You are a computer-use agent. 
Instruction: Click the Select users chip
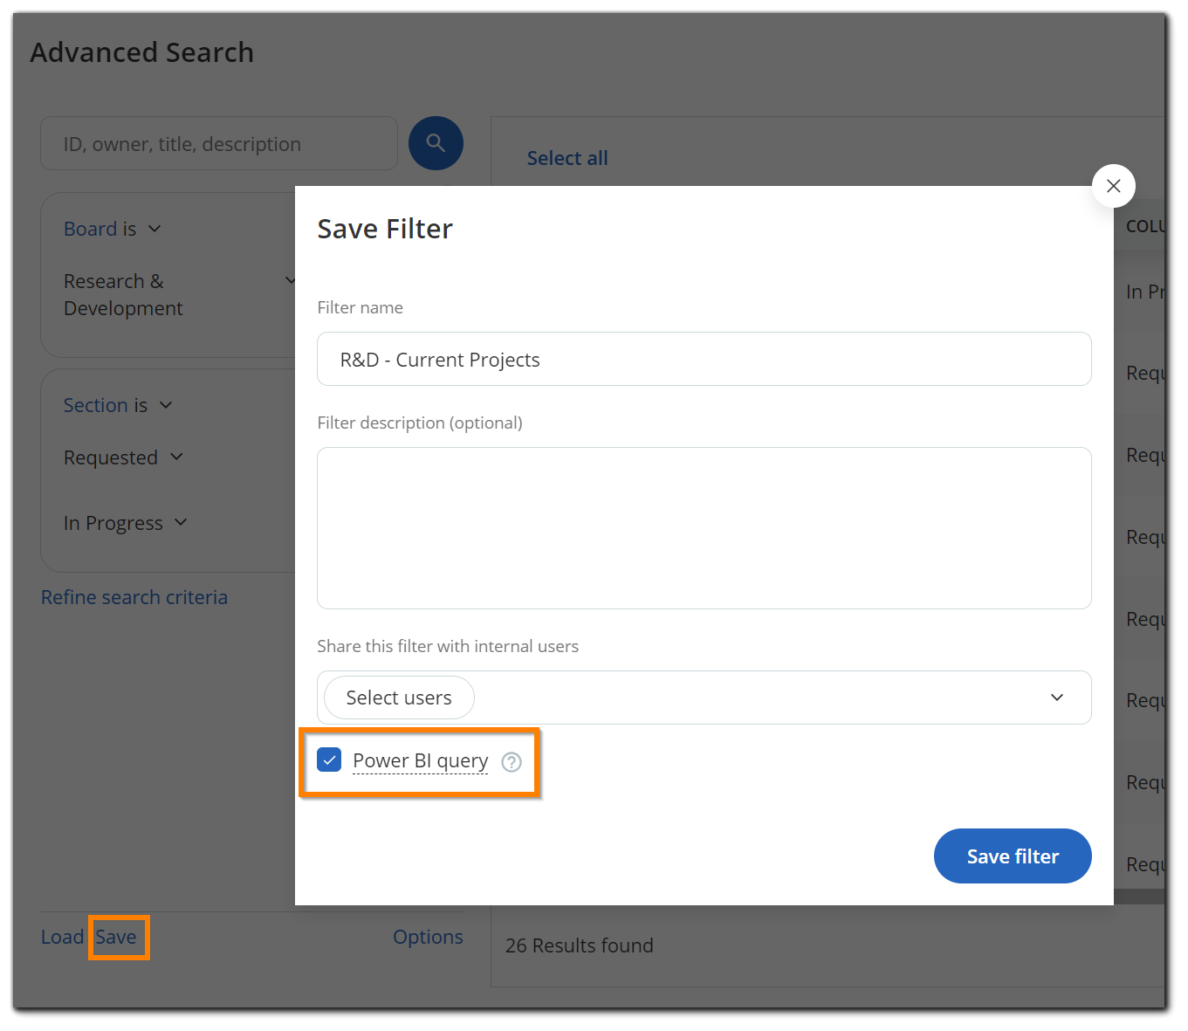tap(399, 698)
